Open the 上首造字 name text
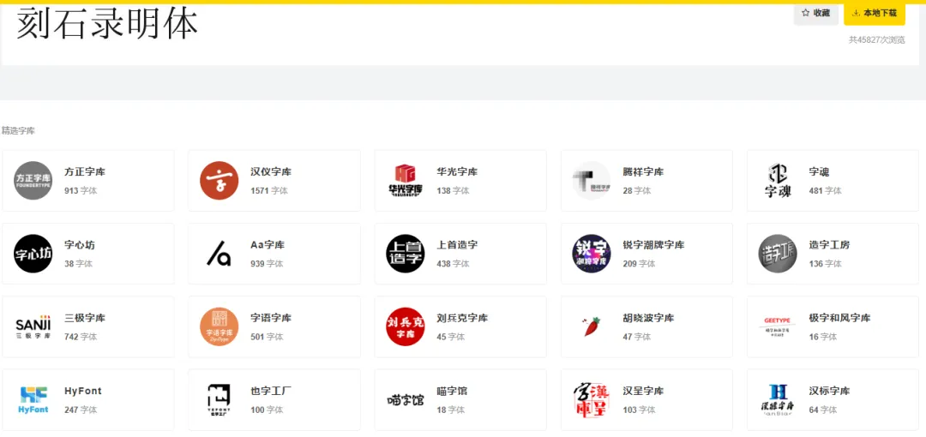The image size is (926, 437). coord(457,245)
